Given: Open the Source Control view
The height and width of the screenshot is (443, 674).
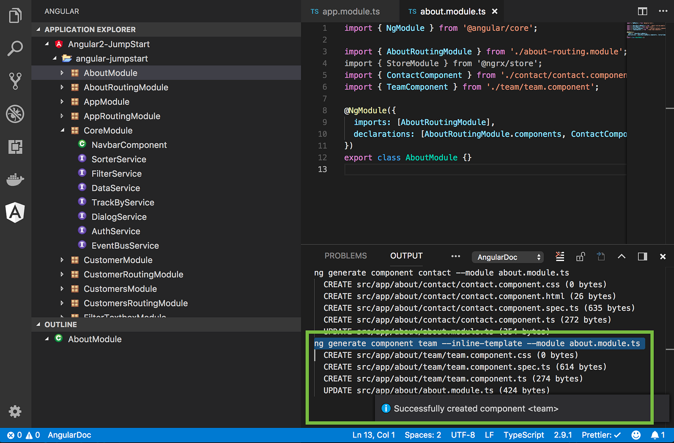Looking at the screenshot, I should coord(15,81).
